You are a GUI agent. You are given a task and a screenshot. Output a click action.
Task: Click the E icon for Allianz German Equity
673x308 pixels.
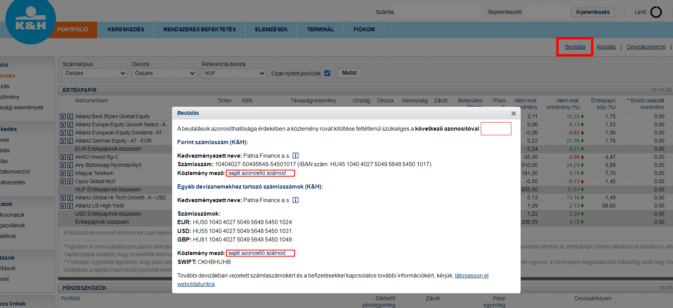70,141
